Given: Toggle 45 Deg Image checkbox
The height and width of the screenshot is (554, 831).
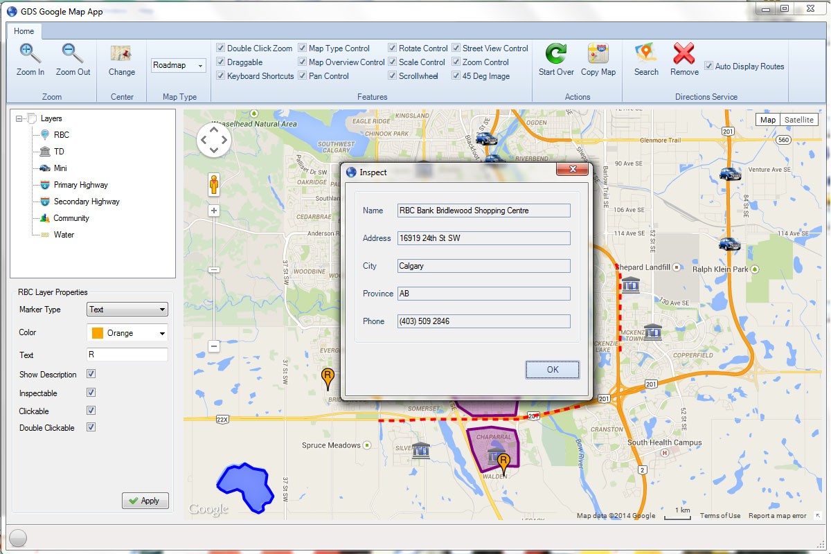Looking at the screenshot, I should [x=456, y=75].
